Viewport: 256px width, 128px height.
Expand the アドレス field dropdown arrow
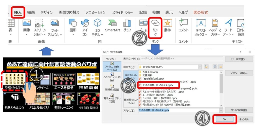click(x=221, y=110)
